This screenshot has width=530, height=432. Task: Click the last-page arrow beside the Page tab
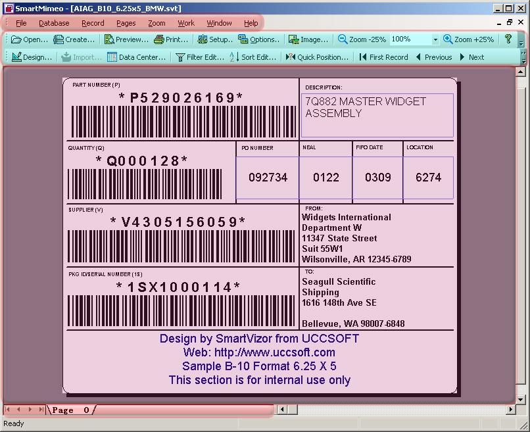[x=41, y=410]
